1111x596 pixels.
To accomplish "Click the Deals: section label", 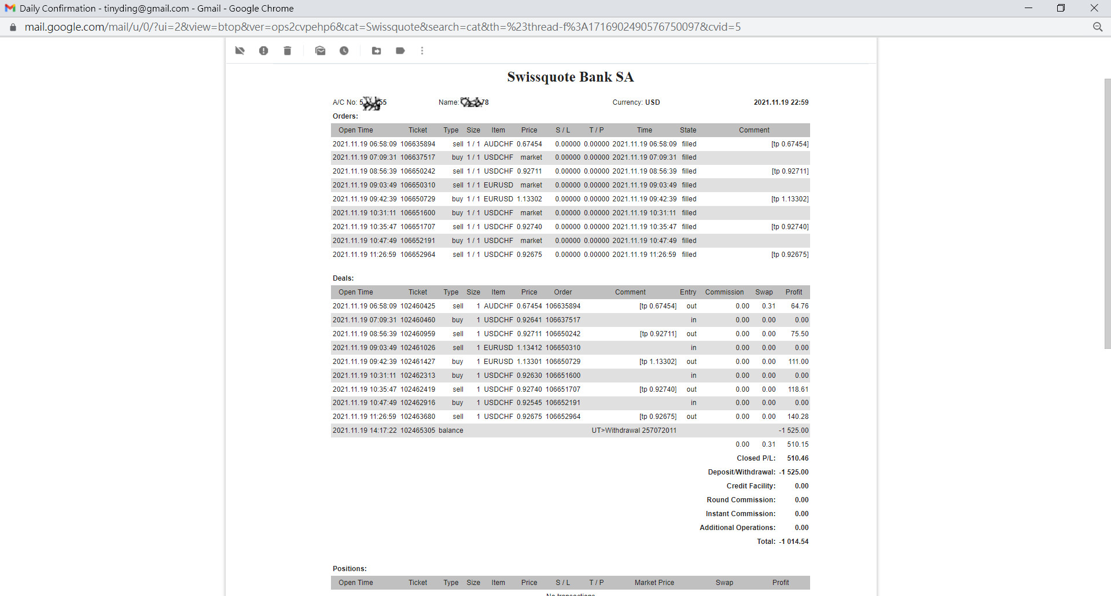I will (343, 278).
